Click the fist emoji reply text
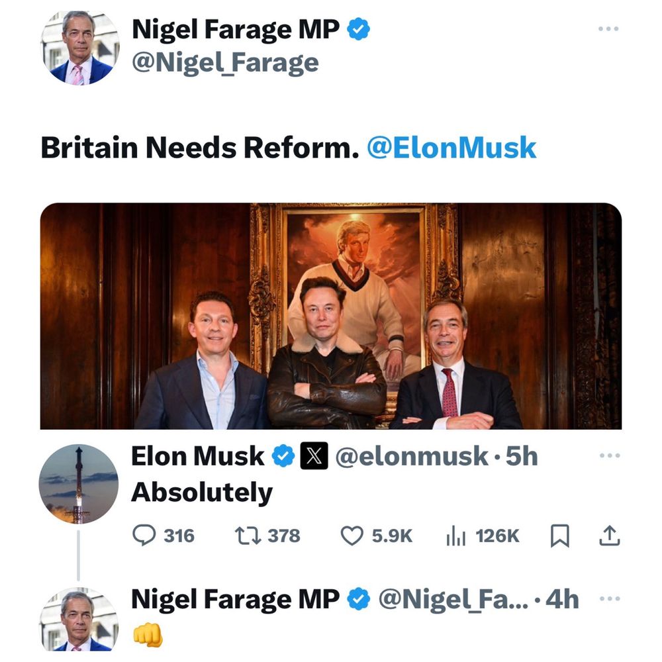 147,636
